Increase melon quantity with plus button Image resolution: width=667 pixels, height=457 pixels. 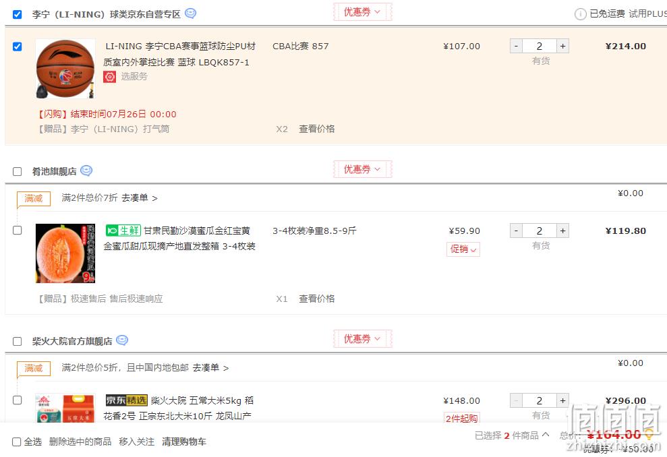562,231
